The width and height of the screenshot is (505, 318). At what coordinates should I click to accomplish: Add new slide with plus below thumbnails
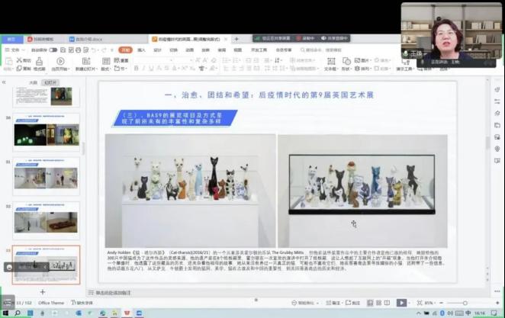click(43, 292)
